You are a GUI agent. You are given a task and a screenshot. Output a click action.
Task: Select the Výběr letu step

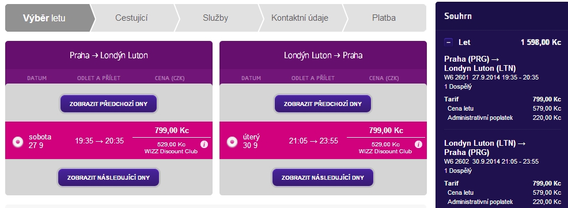pos(44,18)
